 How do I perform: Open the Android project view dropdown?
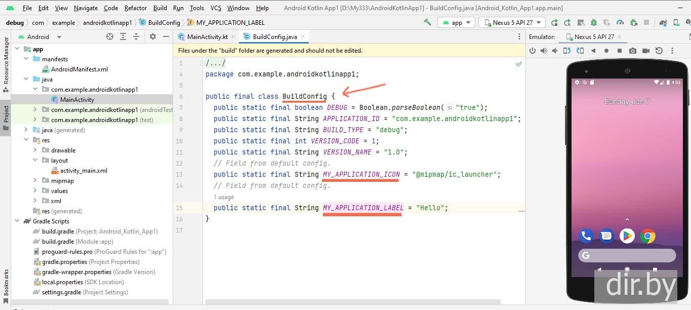pyautogui.click(x=39, y=36)
